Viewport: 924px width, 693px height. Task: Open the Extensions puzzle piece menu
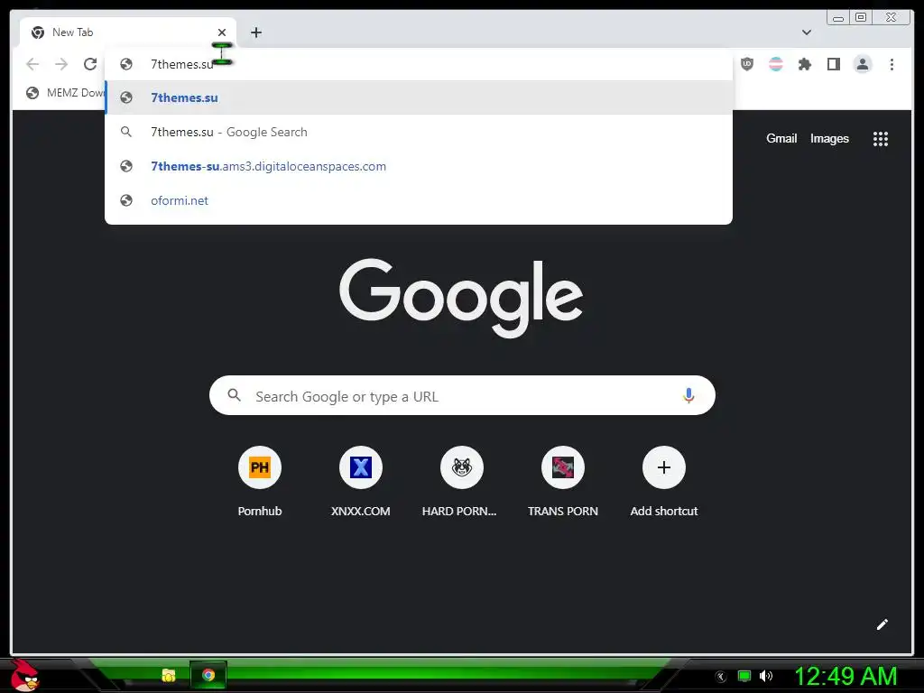[804, 64]
